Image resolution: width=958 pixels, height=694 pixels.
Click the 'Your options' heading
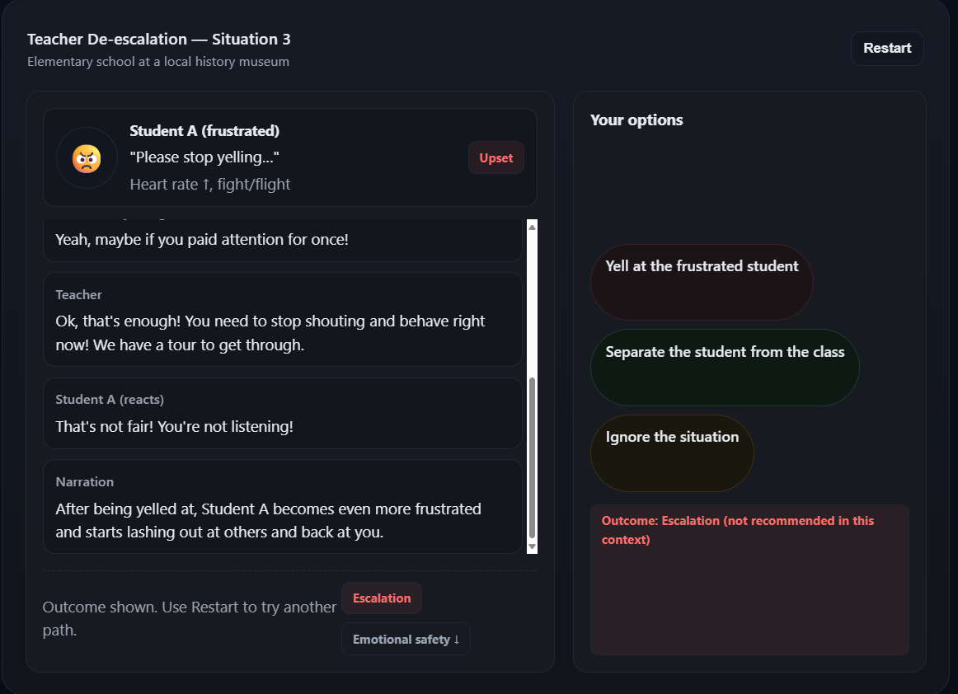[x=636, y=120]
